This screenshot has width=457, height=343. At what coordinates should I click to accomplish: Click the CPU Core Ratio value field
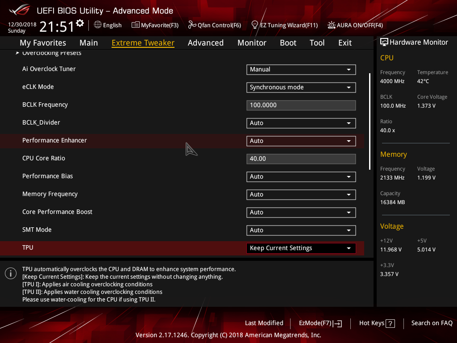(301, 159)
